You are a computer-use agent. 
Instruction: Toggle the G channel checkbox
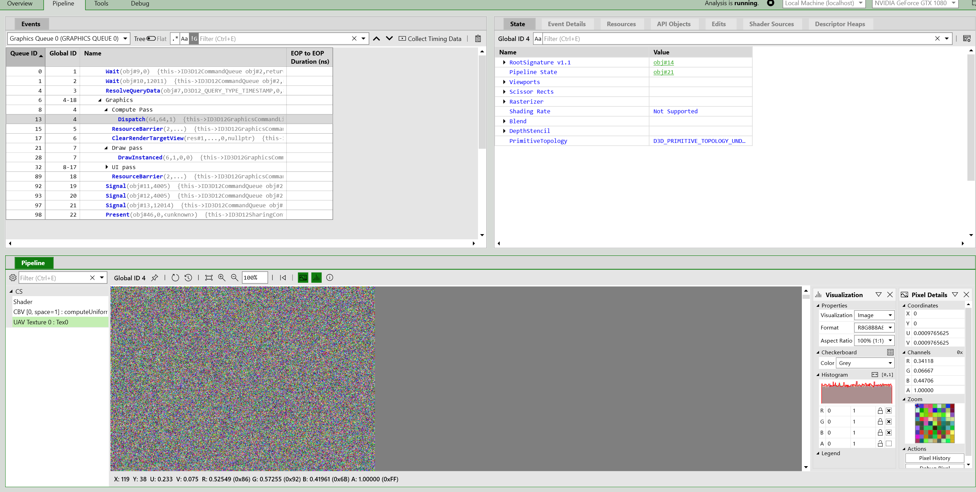(889, 421)
